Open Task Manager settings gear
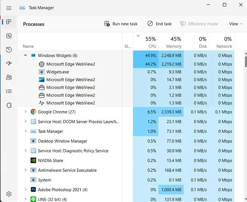The width and height of the screenshot is (247, 202). (9, 194)
